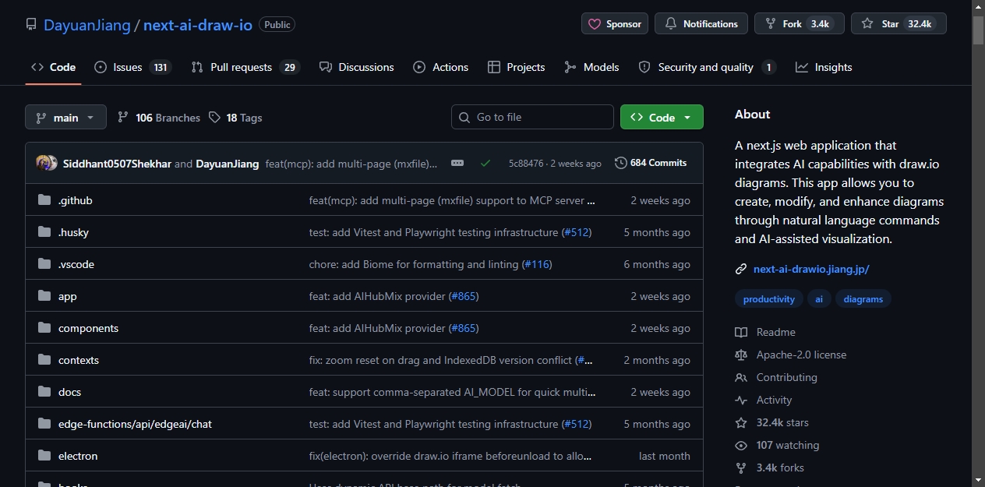Open the DayuanJiang co-author link in commit bar
The width and height of the screenshot is (985, 487).
(227, 164)
